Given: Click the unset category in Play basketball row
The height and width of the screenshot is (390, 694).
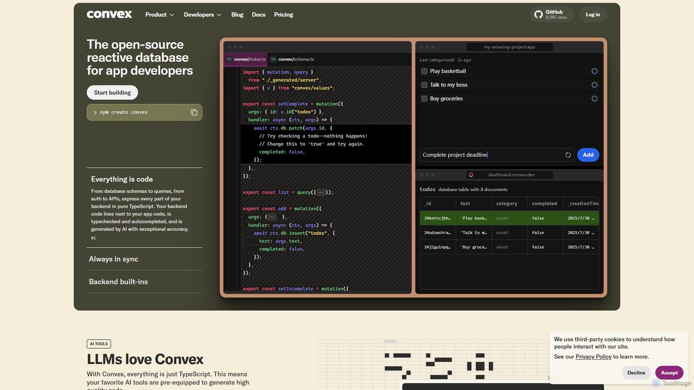Looking at the screenshot, I should point(509,218).
